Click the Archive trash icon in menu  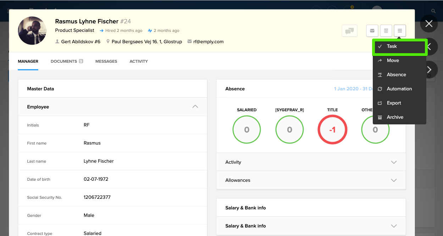pyautogui.click(x=395, y=117)
